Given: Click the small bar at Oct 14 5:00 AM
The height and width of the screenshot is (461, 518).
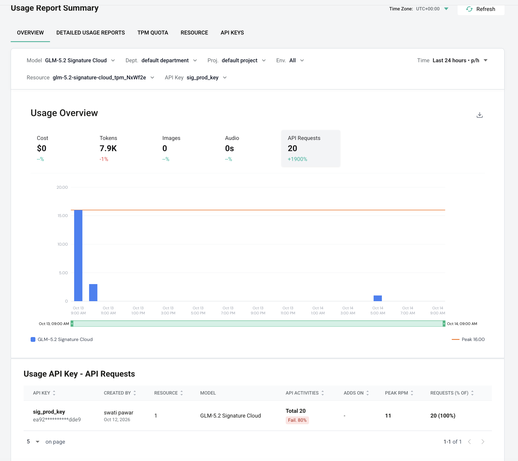Looking at the screenshot, I should tap(378, 298).
